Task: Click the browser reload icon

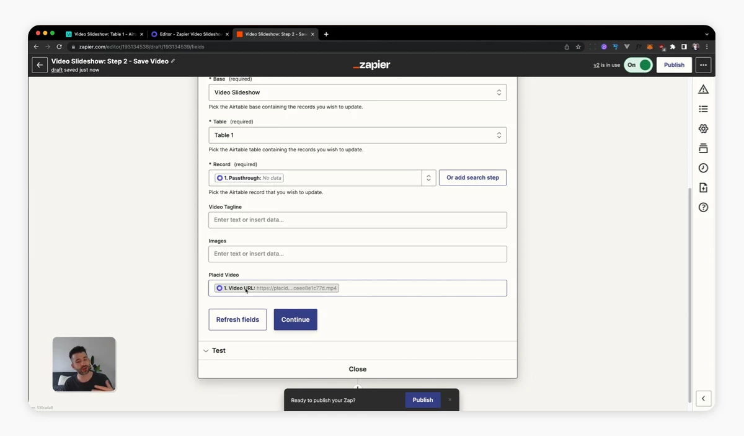Action: (x=59, y=47)
